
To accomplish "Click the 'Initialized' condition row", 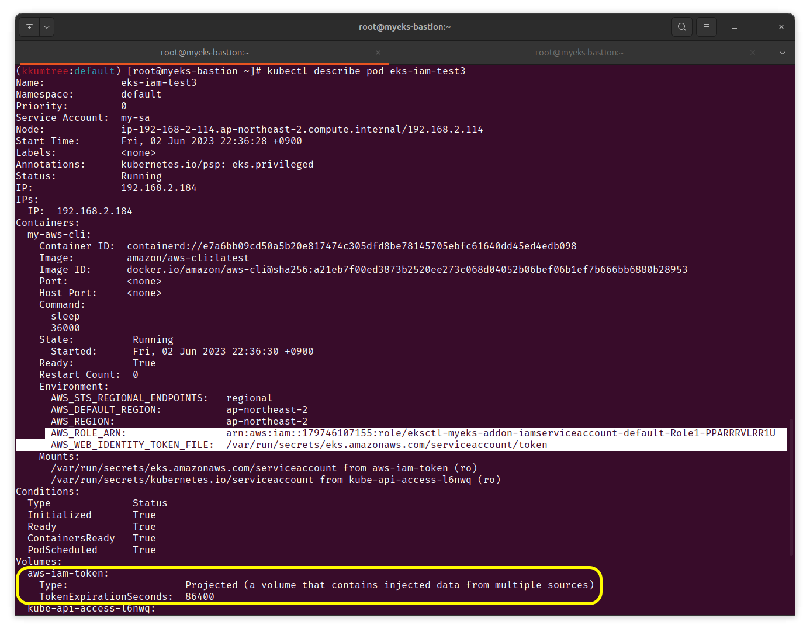I will point(92,515).
